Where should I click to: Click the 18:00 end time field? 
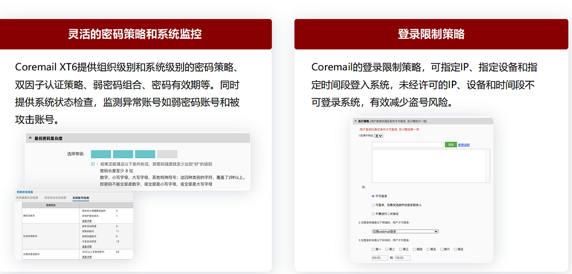[x=403, y=257]
